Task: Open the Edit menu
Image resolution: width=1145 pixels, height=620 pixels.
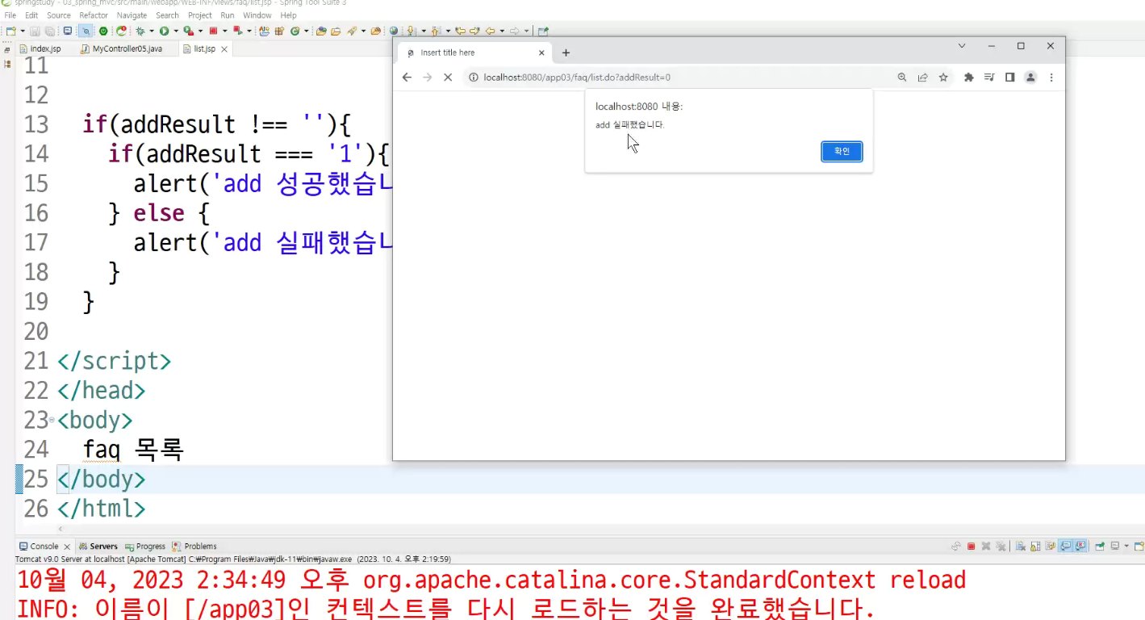Action: click(x=31, y=15)
